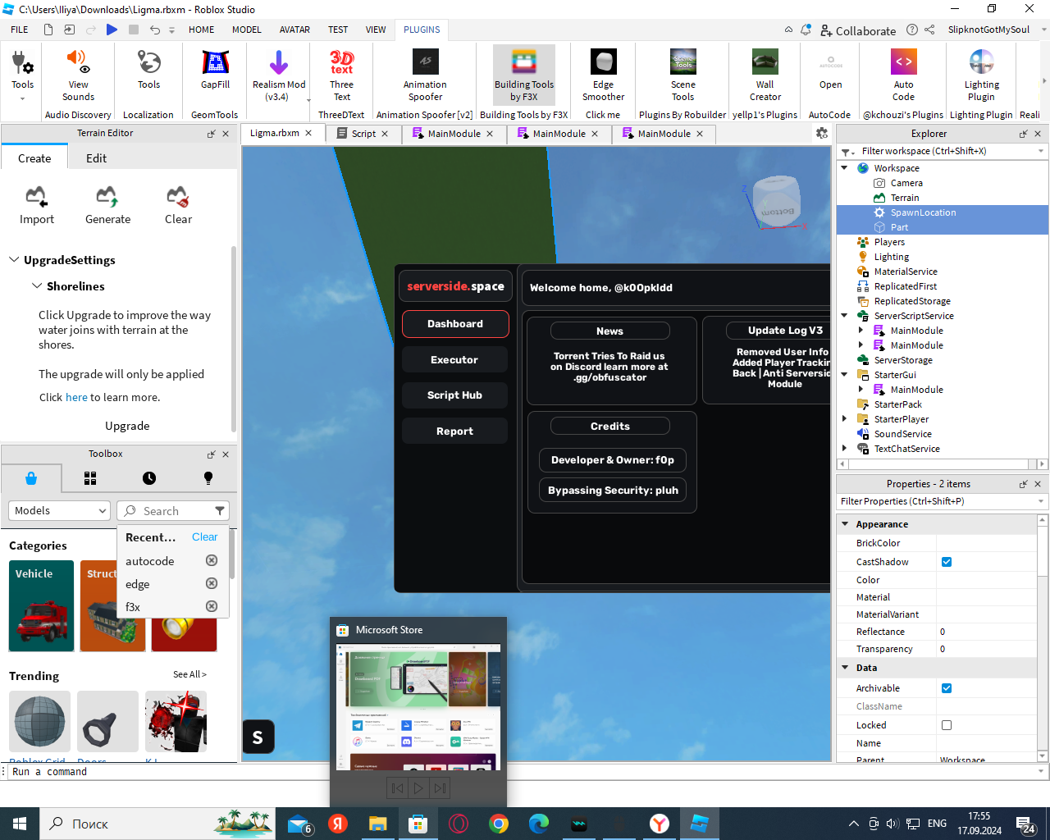Open the MODEL ribbon tab
Image resolution: width=1050 pixels, height=840 pixels.
(x=246, y=30)
